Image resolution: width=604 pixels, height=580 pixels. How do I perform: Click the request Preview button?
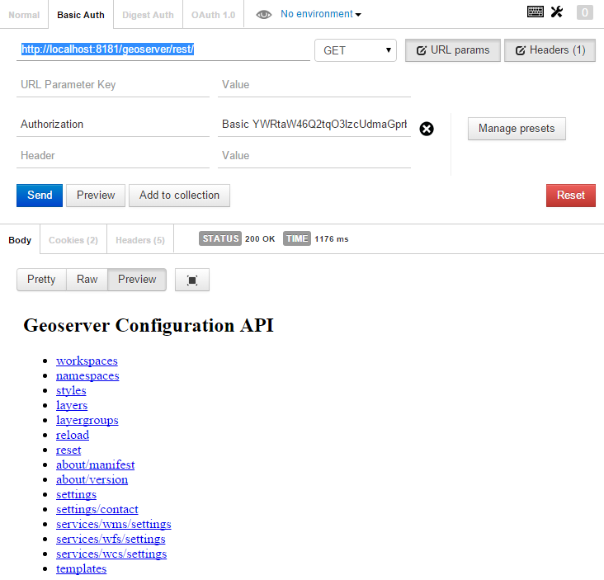click(96, 196)
